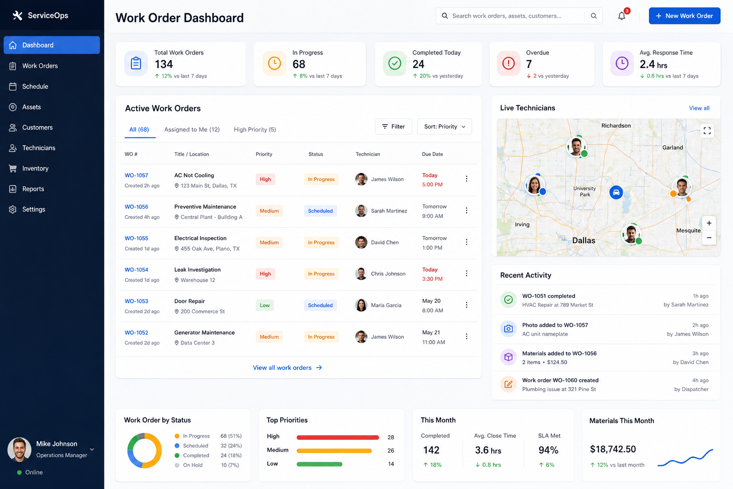Click the Medium priority yellow bar
This screenshot has width=733, height=489.
point(334,451)
